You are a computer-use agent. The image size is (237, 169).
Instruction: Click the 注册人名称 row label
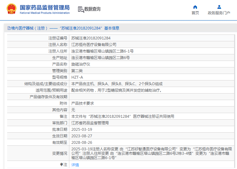point(58,45)
